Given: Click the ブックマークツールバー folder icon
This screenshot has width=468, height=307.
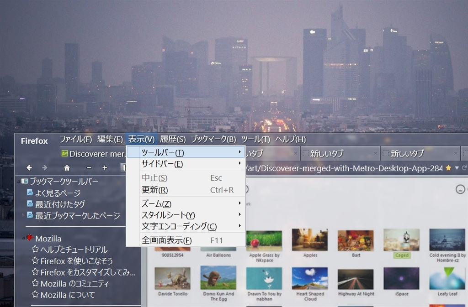Looking at the screenshot, I should [25, 181].
